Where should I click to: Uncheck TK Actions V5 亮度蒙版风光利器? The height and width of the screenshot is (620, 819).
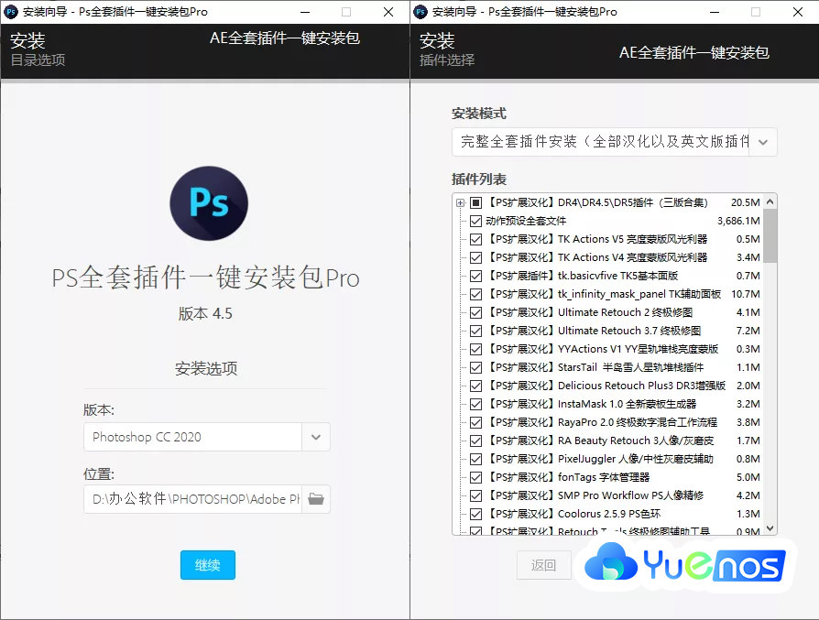476,239
